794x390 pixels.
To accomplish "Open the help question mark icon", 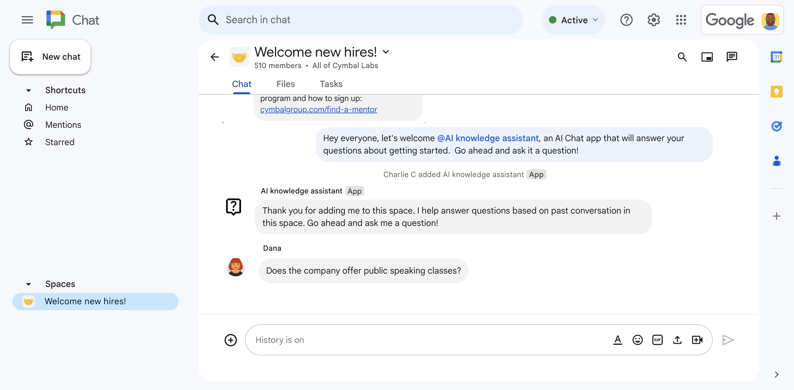I will click(627, 20).
